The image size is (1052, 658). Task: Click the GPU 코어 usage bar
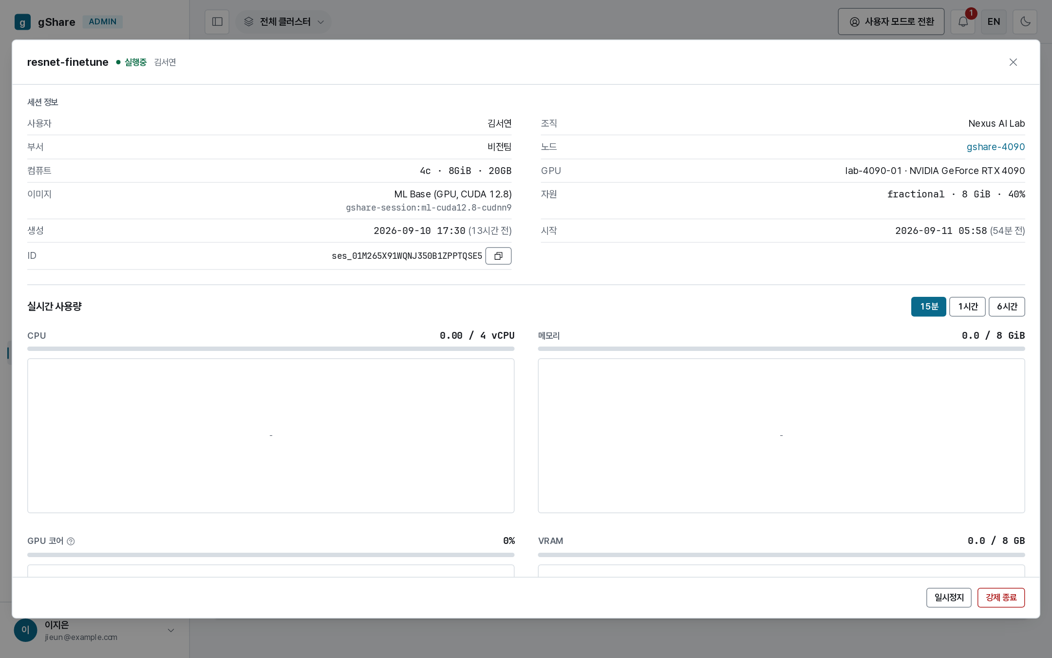[271, 555]
